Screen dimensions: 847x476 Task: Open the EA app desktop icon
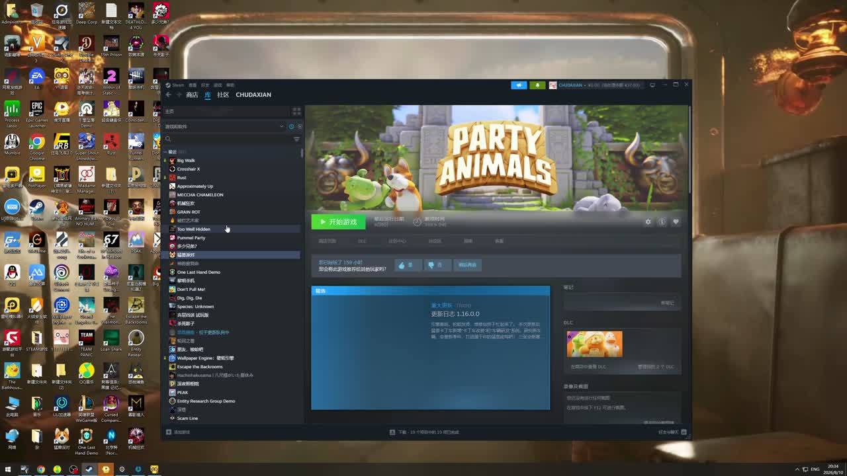point(37,79)
